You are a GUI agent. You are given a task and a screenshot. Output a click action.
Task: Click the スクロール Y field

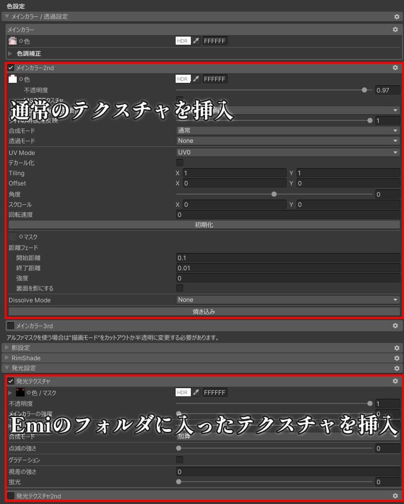pyautogui.click(x=348, y=204)
